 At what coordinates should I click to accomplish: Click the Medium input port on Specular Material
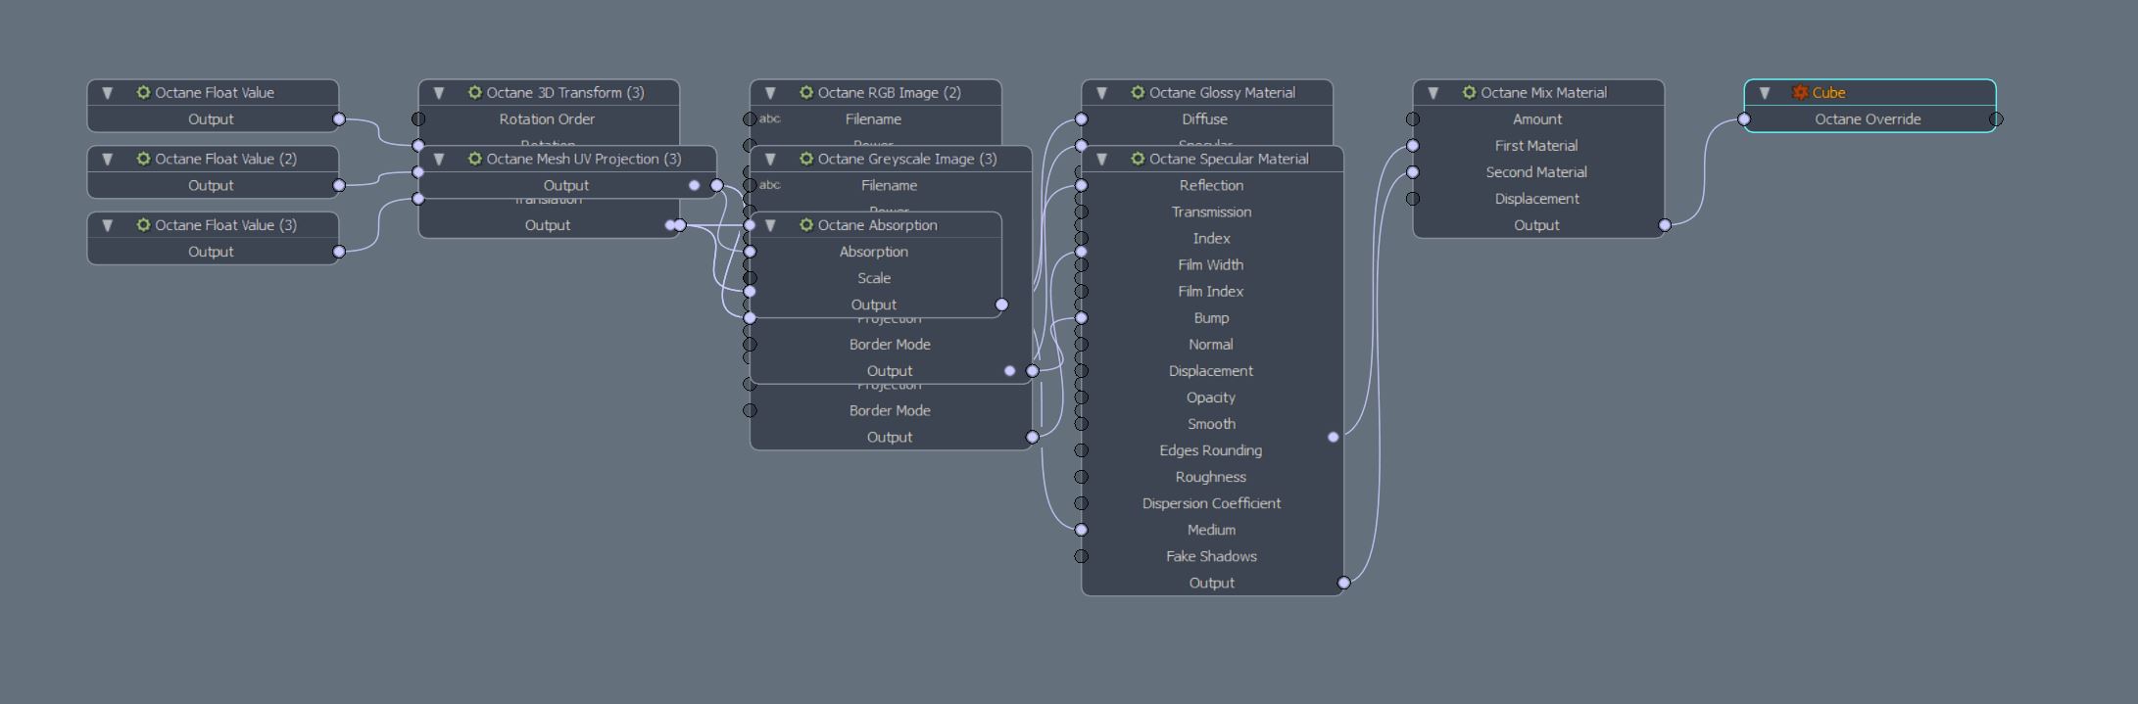coord(1081,530)
